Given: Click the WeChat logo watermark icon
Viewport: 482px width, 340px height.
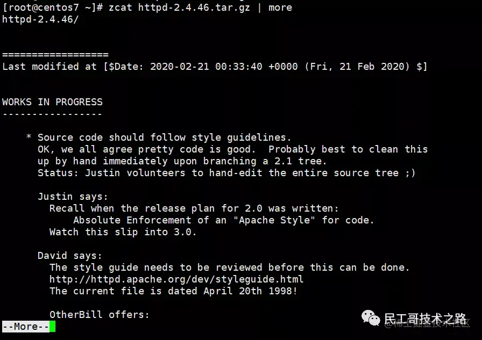Looking at the screenshot, I should (371, 318).
